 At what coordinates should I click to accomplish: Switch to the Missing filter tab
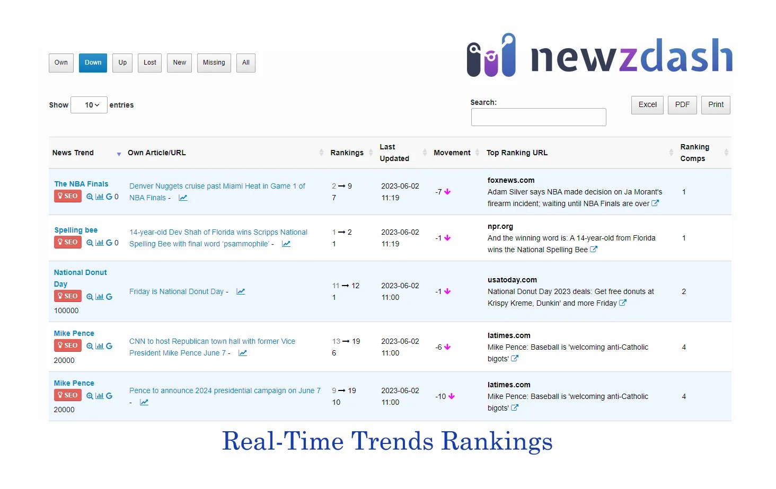(214, 63)
